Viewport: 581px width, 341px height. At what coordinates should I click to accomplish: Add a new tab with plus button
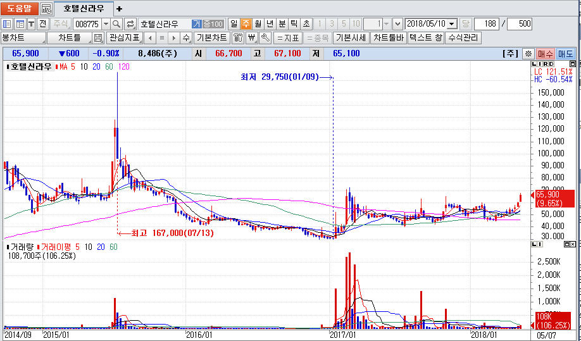pos(120,9)
